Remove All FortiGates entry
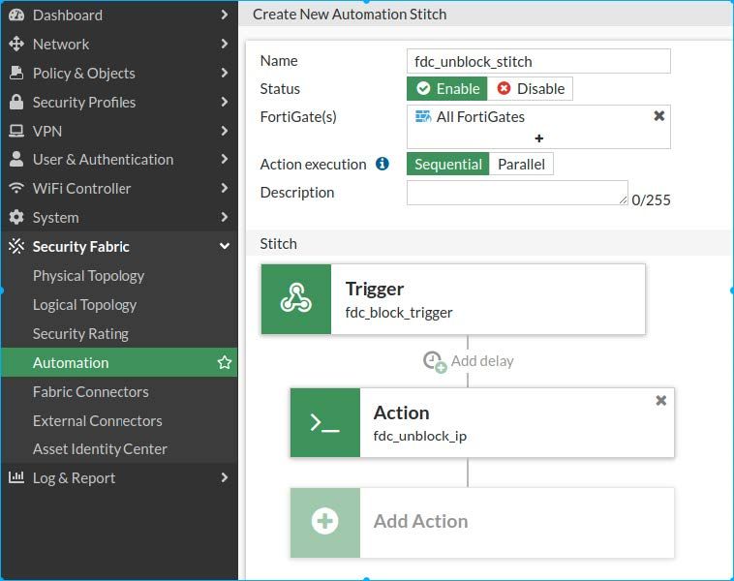Image resolution: width=734 pixels, height=581 pixels. [x=659, y=116]
